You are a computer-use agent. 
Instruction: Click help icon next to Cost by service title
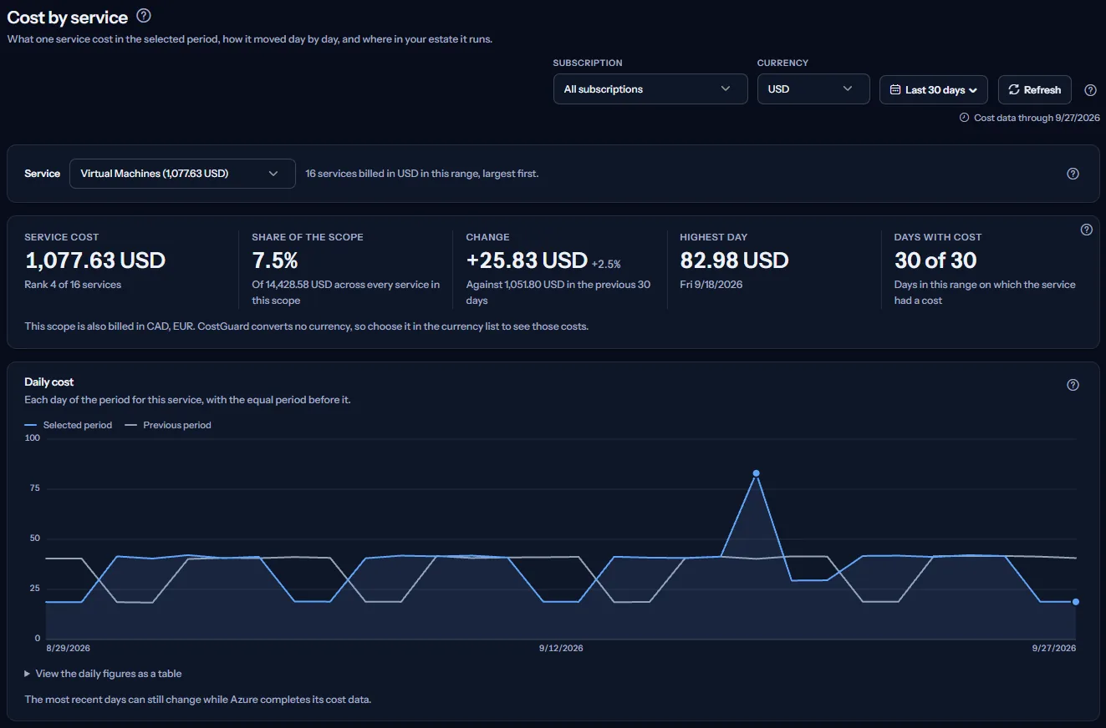pyautogui.click(x=144, y=16)
